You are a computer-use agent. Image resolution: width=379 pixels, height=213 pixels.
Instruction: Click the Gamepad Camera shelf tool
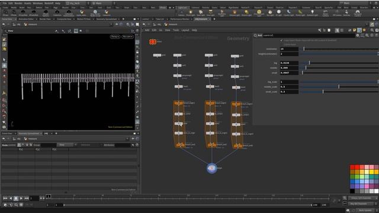tap(358, 13)
